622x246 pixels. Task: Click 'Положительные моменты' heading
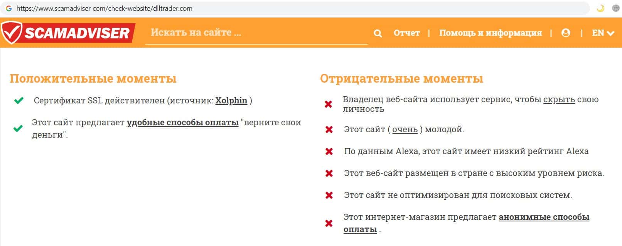tap(93, 78)
